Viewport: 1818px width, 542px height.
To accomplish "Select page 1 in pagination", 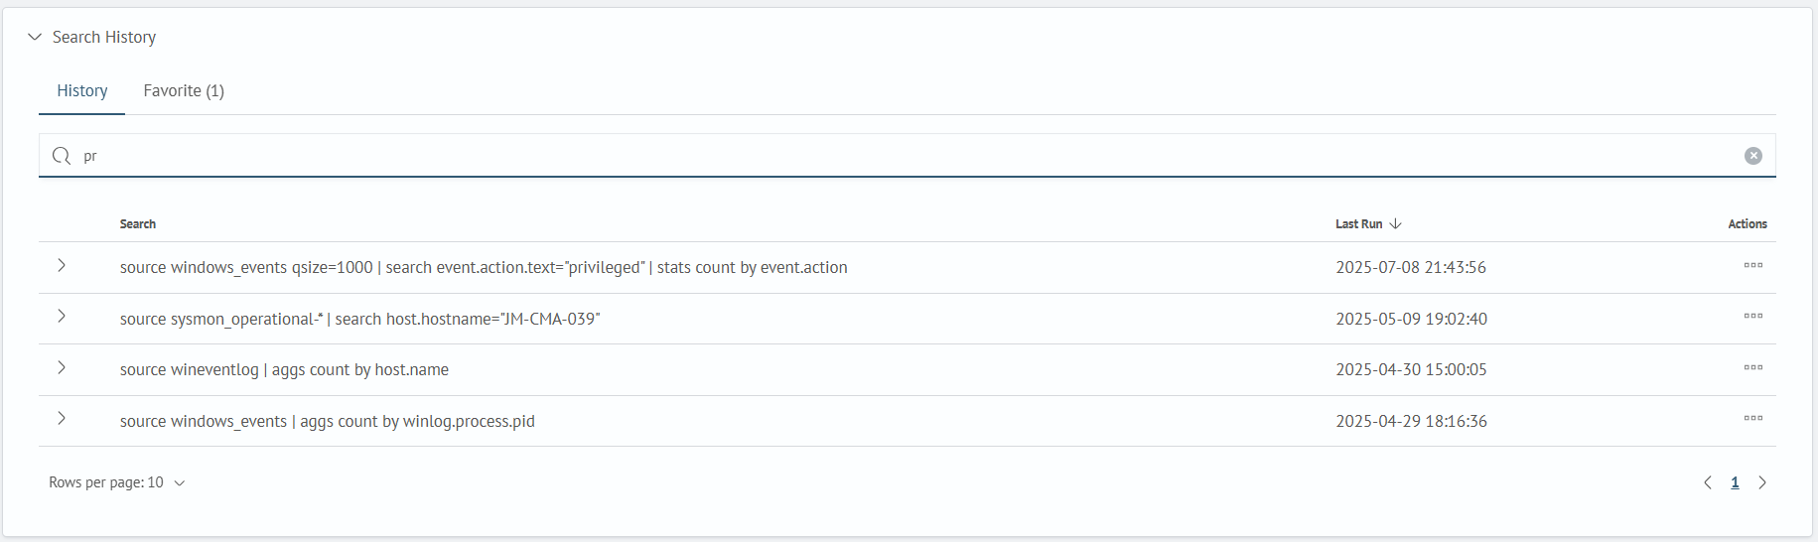I will [1735, 482].
